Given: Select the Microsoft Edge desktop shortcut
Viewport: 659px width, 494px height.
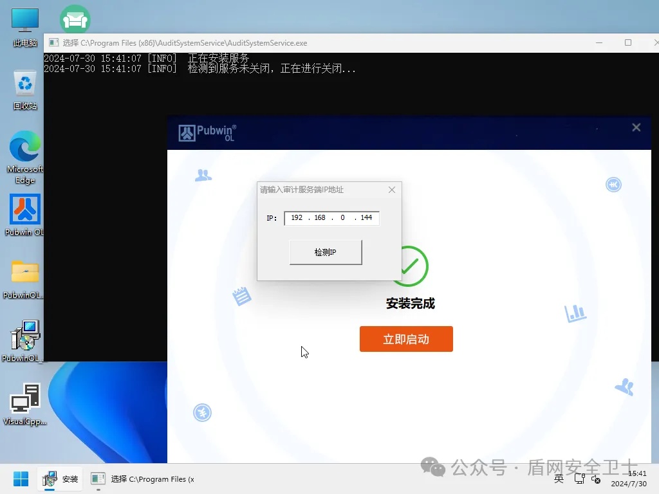Looking at the screenshot, I should point(25,158).
